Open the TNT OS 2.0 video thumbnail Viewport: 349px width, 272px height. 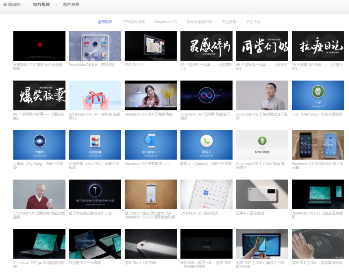coord(151,46)
